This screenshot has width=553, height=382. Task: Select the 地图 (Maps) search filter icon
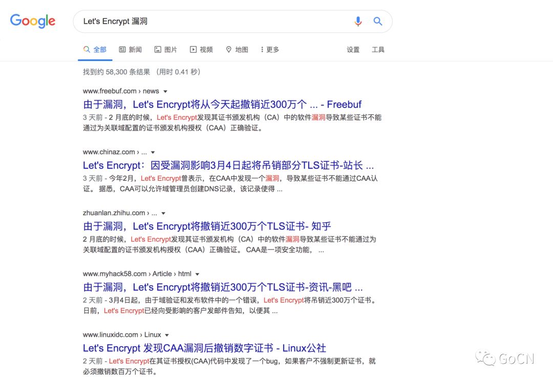click(229, 49)
